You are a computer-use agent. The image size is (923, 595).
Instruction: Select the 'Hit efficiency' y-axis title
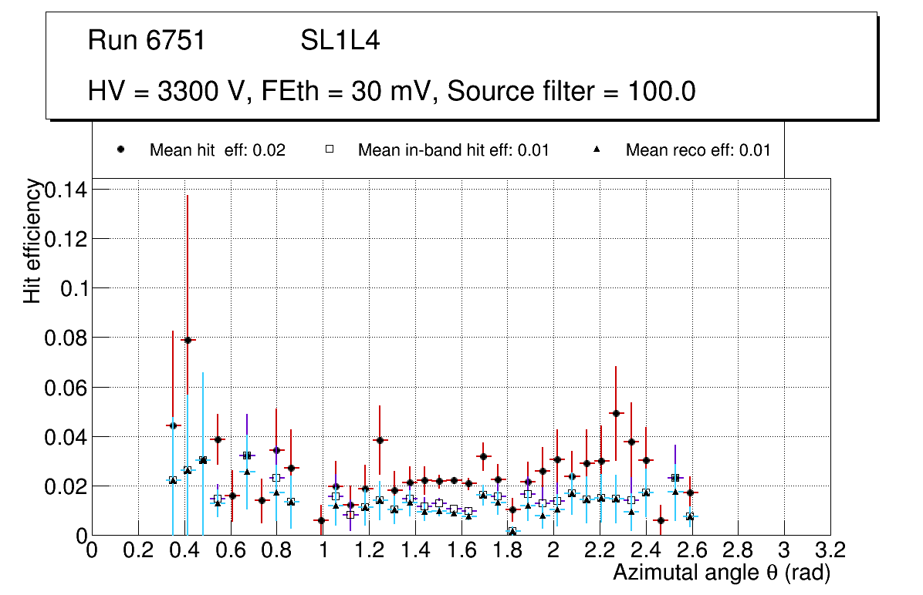[32, 240]
